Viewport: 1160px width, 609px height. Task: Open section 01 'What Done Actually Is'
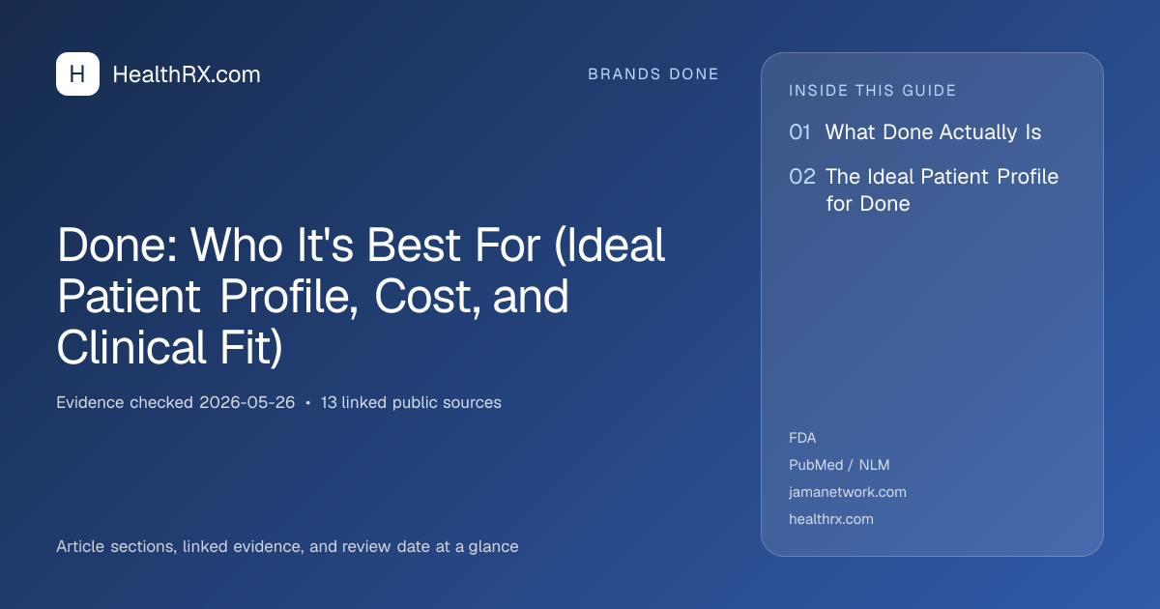coord(915,132)
